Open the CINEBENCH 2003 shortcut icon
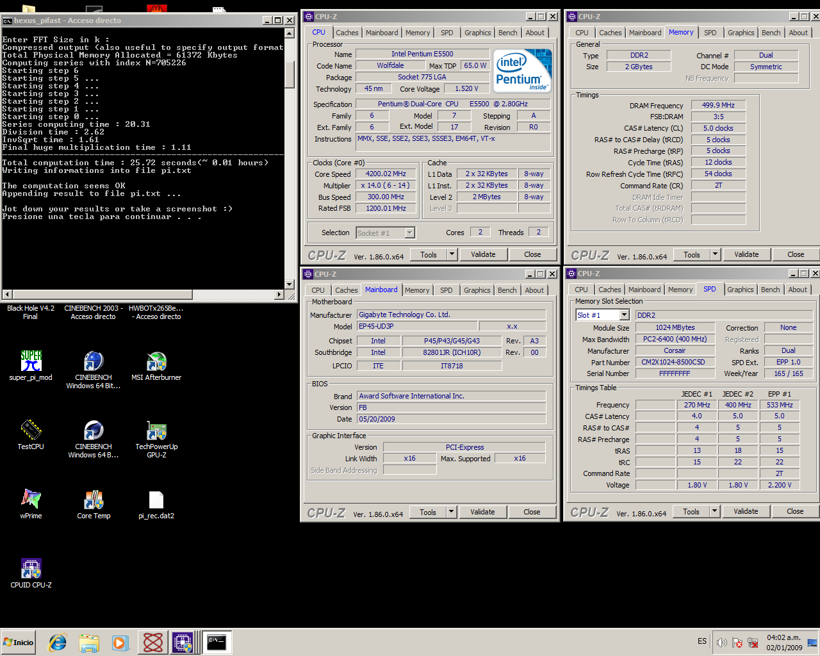Screen dimensions: 820x656 (x=94, y=312)
